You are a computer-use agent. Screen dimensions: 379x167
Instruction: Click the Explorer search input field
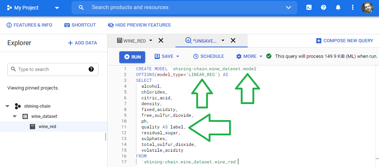[x=53, y=69]
